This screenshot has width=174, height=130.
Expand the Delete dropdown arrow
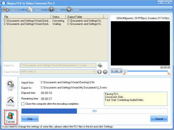click(45, 10)
